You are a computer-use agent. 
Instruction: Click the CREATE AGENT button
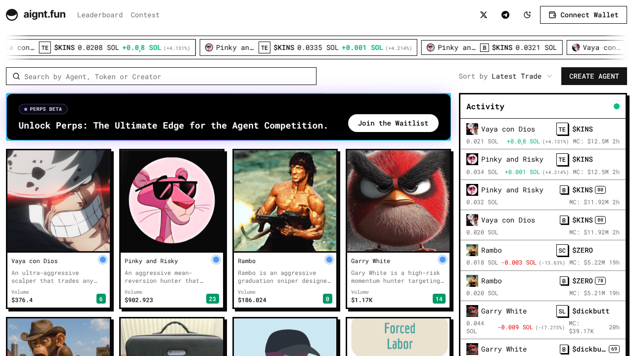(x=594, y=76)
